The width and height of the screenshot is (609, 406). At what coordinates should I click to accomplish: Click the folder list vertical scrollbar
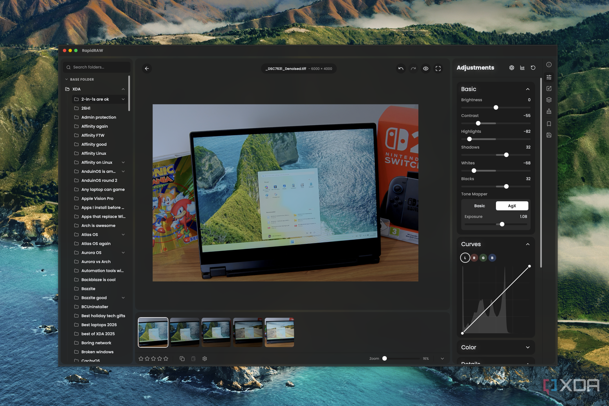(129, 93)
